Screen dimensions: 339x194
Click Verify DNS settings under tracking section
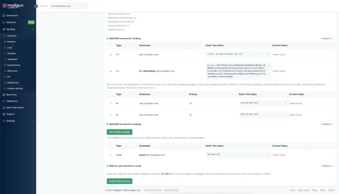(120, 132)
